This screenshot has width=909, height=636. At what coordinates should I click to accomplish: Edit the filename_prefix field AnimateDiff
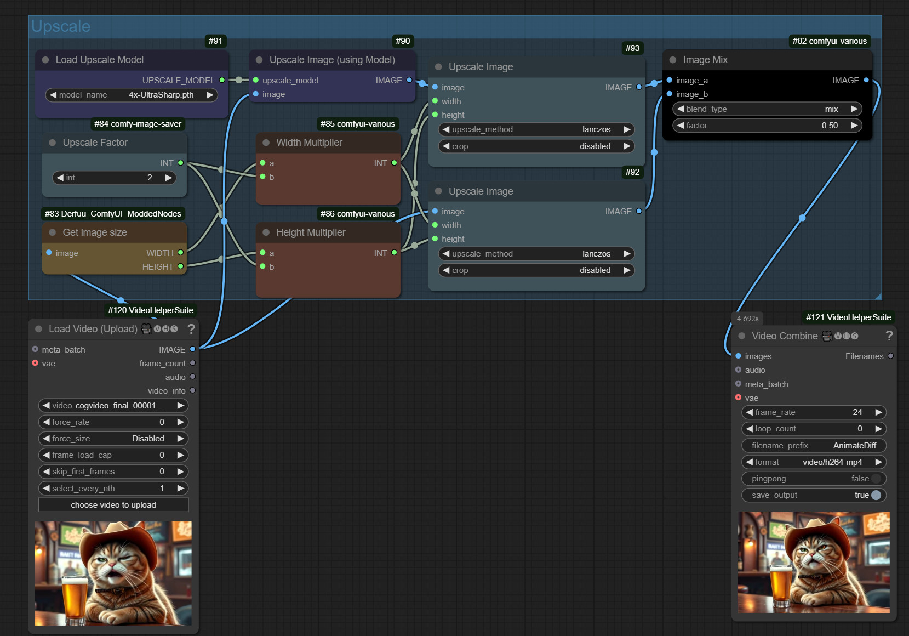(x=814, y=446)
